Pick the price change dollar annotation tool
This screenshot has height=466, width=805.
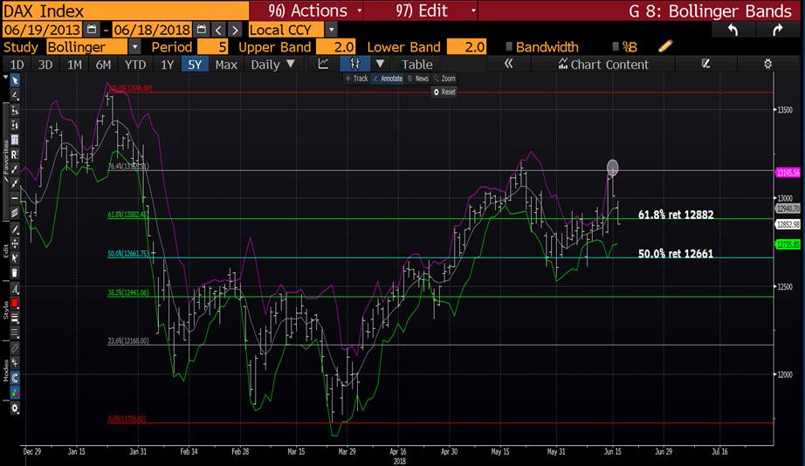pyautogui.click(x=15, y=125)
